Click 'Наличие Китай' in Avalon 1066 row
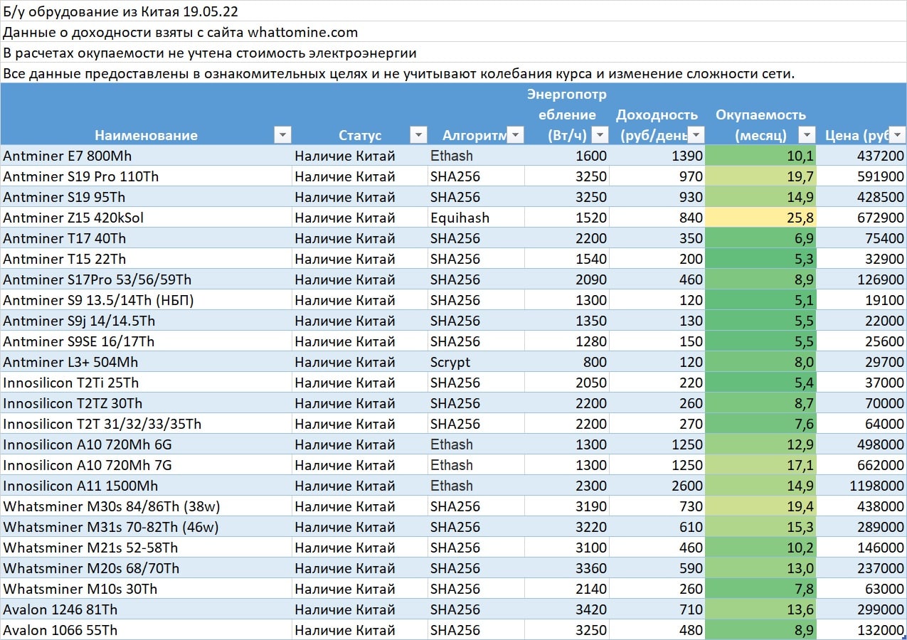907x640 pixels. point(360,630)
